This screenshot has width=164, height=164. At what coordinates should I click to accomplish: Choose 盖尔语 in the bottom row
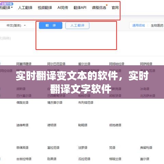point(145,159)
